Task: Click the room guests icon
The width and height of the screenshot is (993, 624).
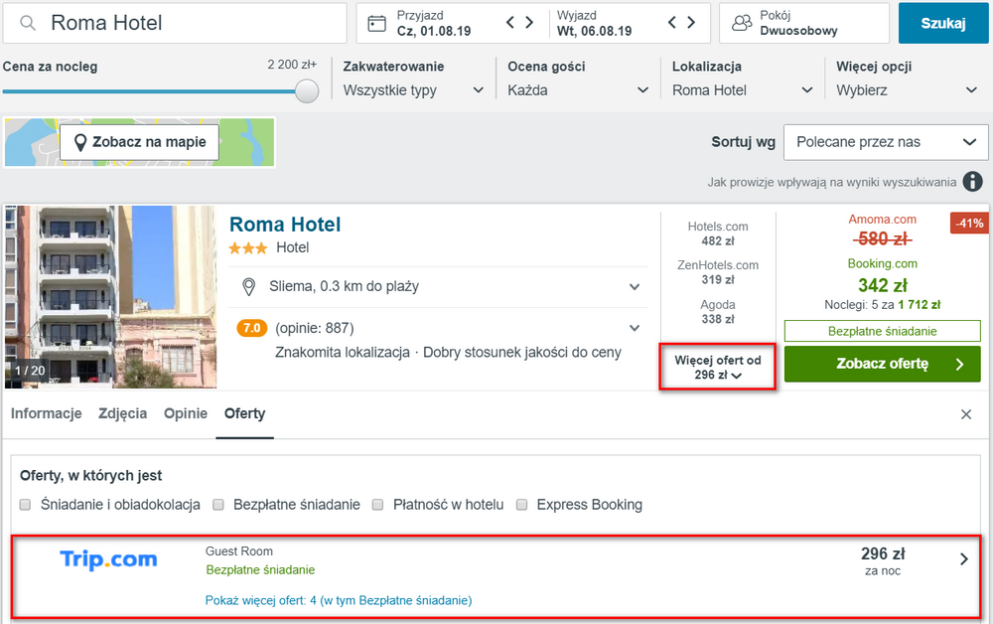Action: (742, 24)
